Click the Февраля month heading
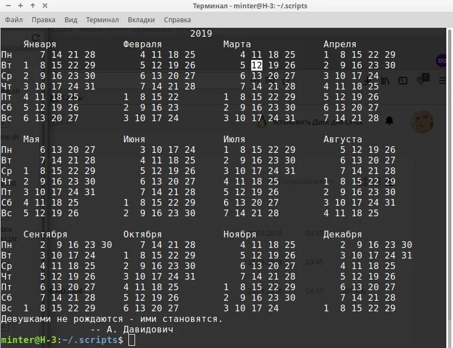Viewport: 453px width, 348px height. click(142, 44)
